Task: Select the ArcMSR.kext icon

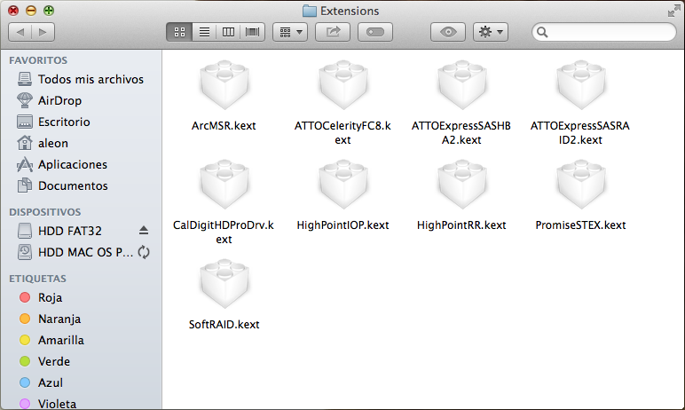Action: click(224, 85)
